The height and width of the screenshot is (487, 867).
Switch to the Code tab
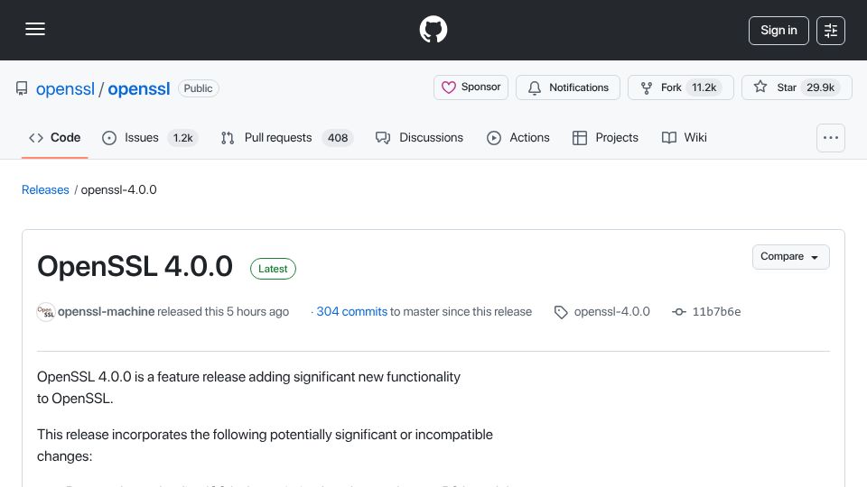click(x=55, y=137)
